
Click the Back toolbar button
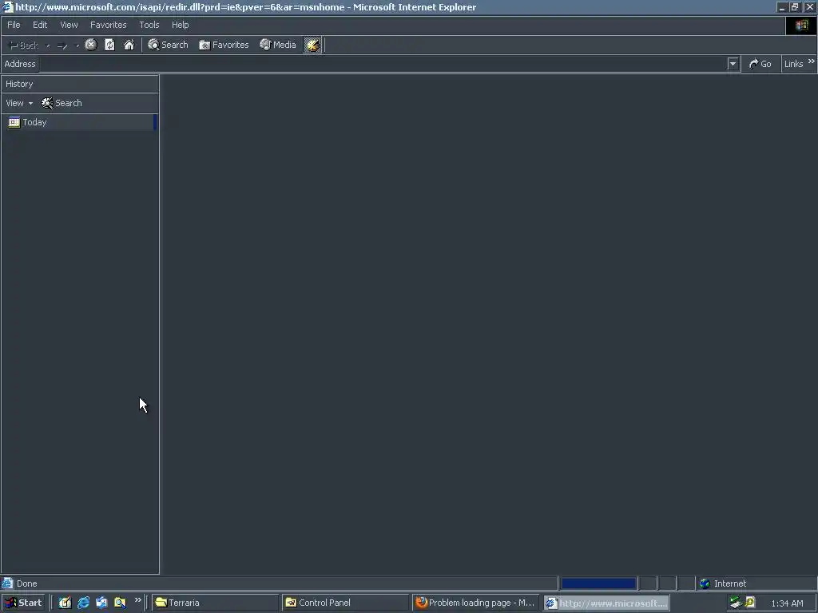(x=23, y=45)
